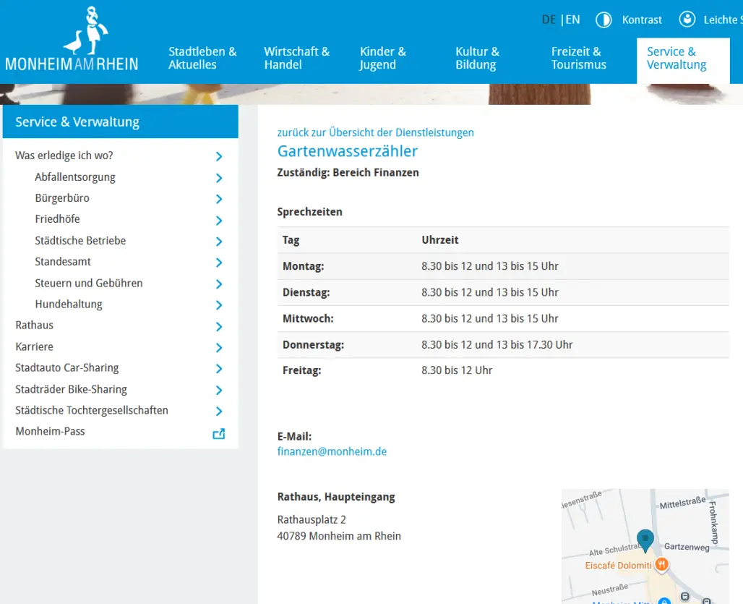Viewport: 743px width, 604px height.
Task: Expand the Bürgerbüro chevron arrow
Action: pos(219,199)
